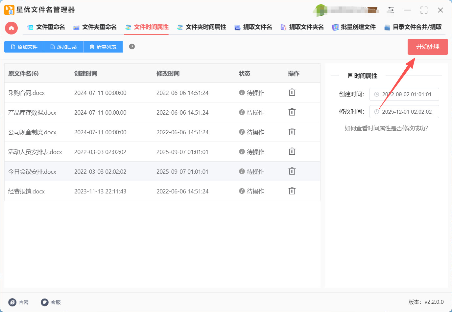Click the 添加文件 button

(24, 47)
